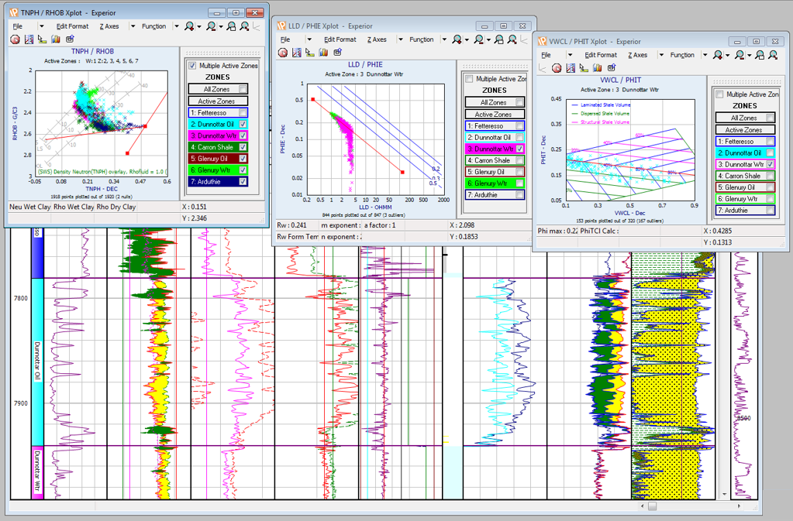This screenshot has width=793, height=521.
Task: Toggle Fetteresso zone checkbox in TNPH/RHOB Xplot
Action: pyautogui.click(x=243, y=112)
